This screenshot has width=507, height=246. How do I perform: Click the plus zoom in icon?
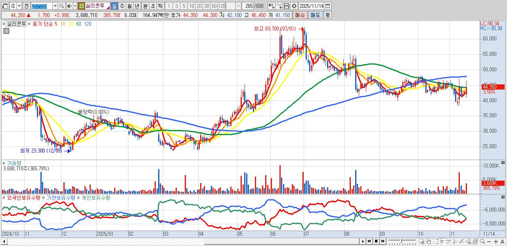coord(496,242)
